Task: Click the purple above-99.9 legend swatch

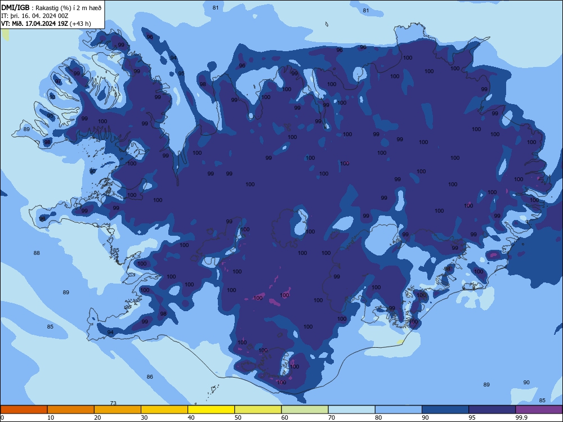Action: point(539,410)
